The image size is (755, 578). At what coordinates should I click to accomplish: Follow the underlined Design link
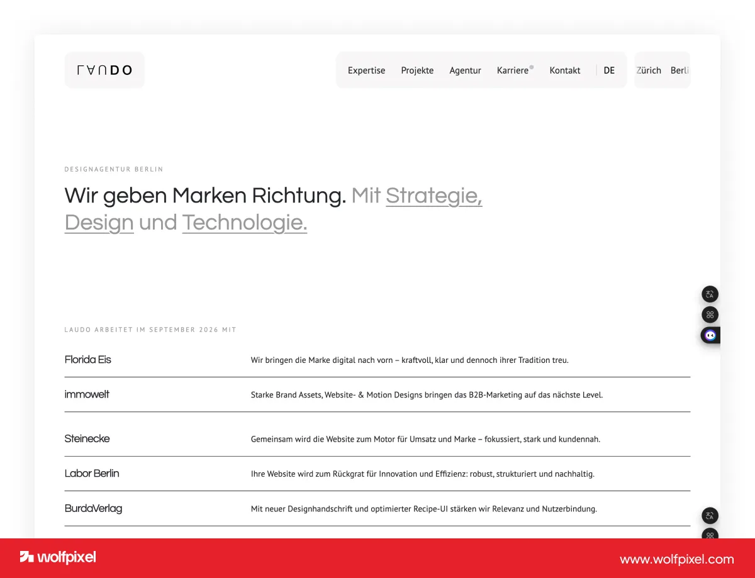99,222
